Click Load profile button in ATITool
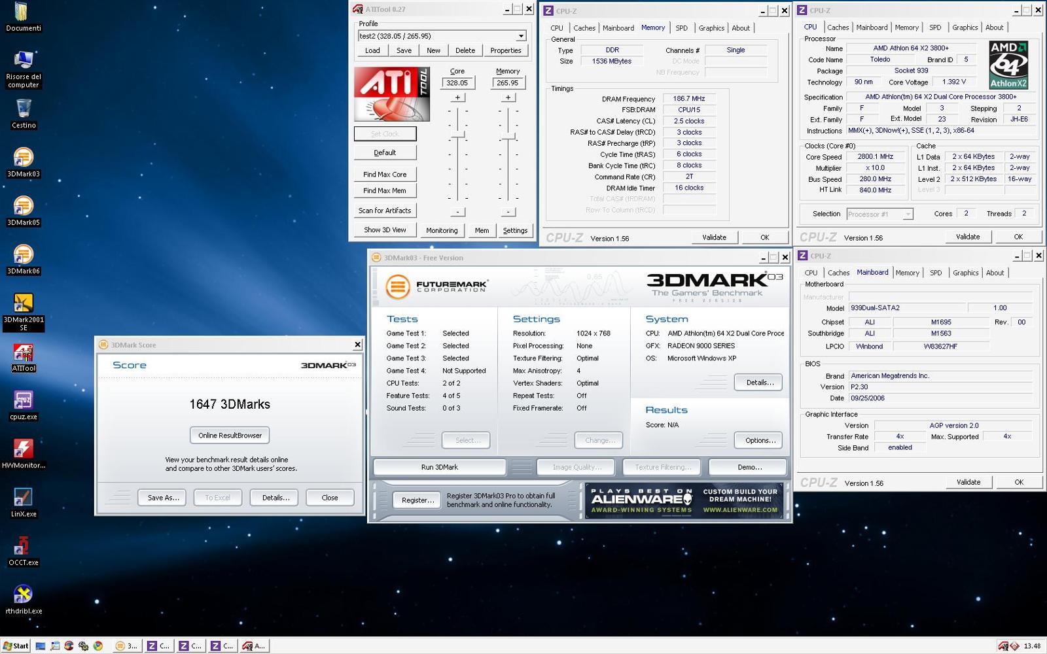This screenshot has width=1047, height=654. pos(372,50)
